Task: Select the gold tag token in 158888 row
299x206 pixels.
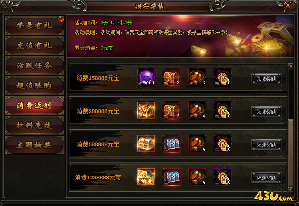Action: [223, 77]
